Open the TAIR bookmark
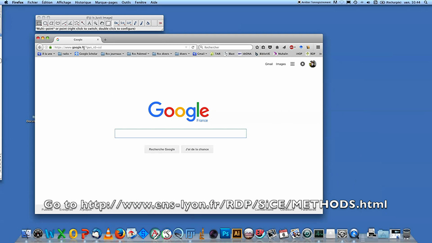Viewport: 432px width, 243px height. click(215, 53)
